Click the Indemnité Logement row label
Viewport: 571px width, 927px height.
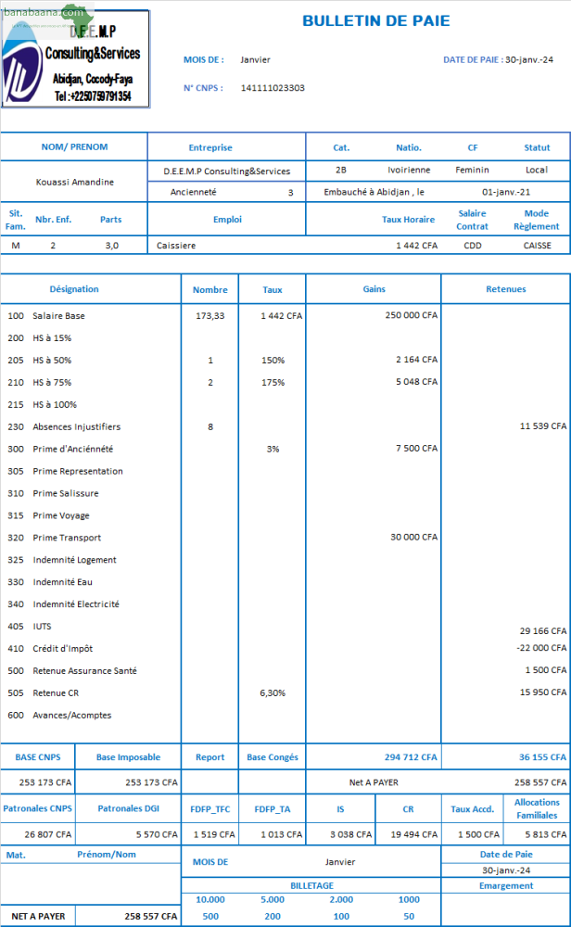[74, 560]
